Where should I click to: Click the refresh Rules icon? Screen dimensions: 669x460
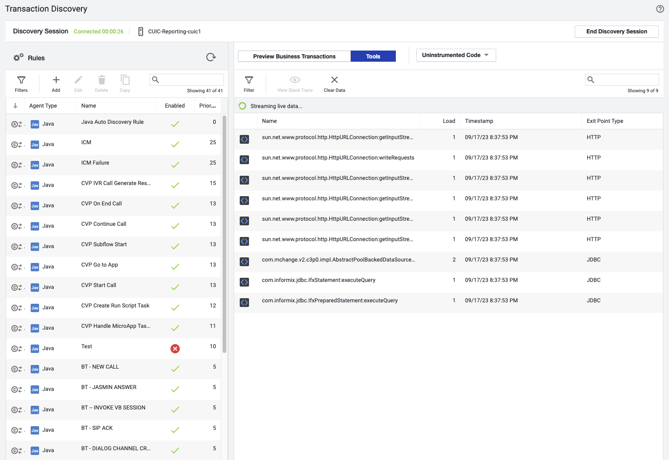[x=211, y=57]
